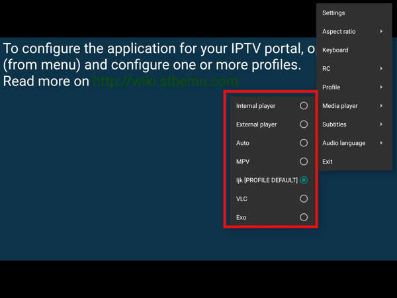
Task: Expand the RC submenu
Action: click(327, 69)
